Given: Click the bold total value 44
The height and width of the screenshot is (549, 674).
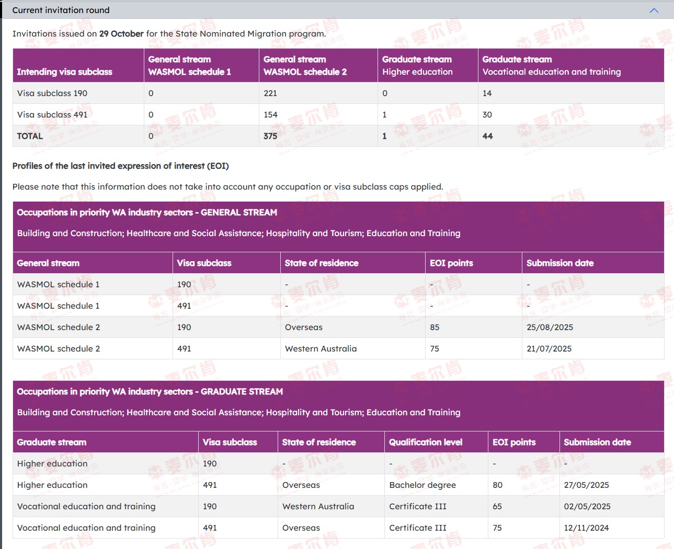Looking at the screenshot, I should 487,136.
